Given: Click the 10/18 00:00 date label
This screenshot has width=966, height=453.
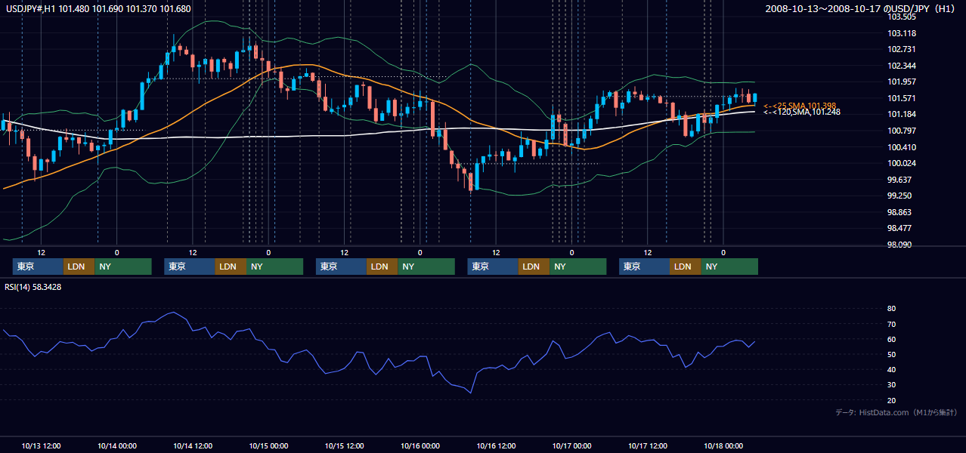Looking at the screenshot, I should pos(723,445).
